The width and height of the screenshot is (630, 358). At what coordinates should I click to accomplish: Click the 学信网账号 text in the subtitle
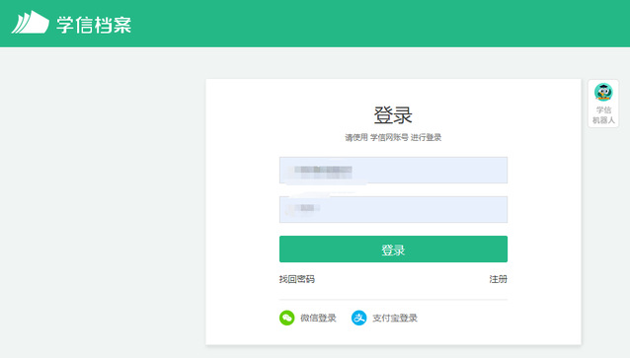click(x=389, y=137)
